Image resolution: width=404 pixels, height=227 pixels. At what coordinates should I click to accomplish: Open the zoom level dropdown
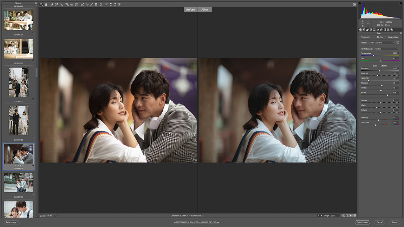[x=55, y=216]
